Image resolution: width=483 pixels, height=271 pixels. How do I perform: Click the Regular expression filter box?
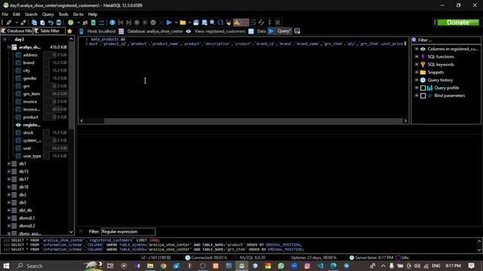tap(128, 232)
